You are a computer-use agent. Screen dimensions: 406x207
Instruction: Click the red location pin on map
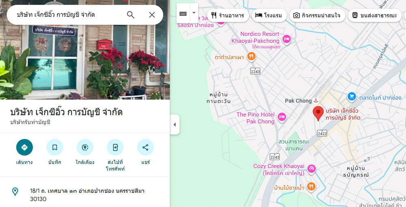pos(318,113)
